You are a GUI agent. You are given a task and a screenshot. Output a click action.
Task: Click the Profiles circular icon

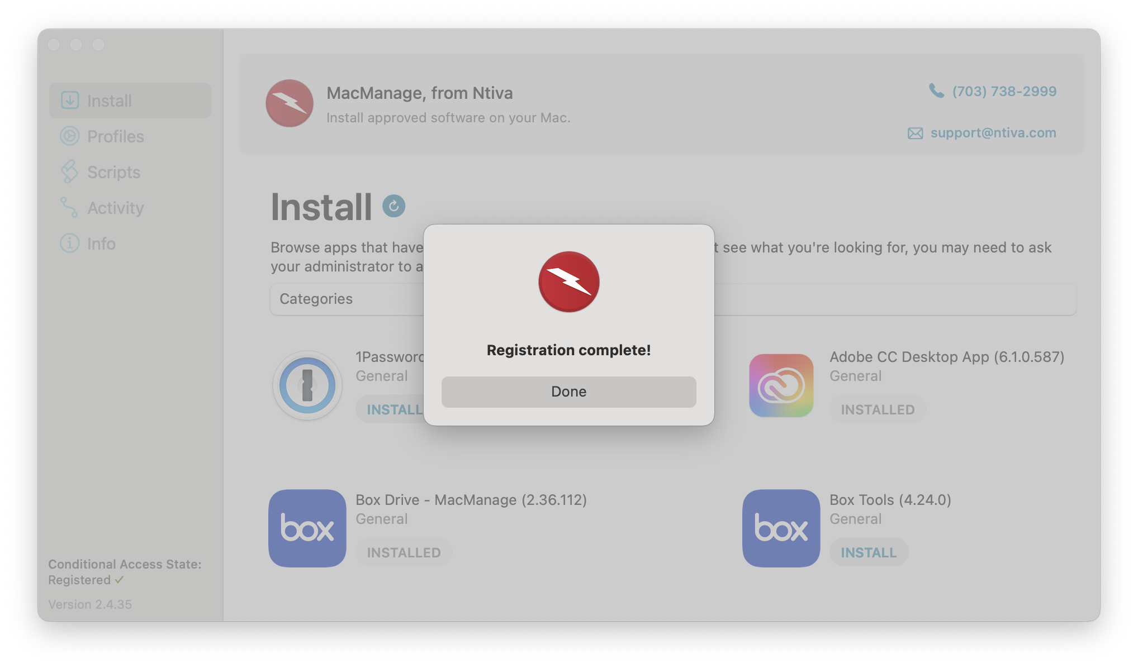coord(70,136)
